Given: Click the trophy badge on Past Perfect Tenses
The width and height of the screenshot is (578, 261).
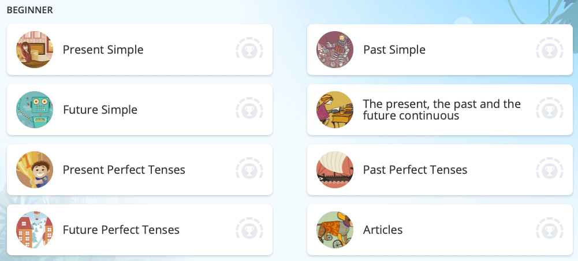Looking at the screenshot, I should pyautogui.click(x=550, y=170).
